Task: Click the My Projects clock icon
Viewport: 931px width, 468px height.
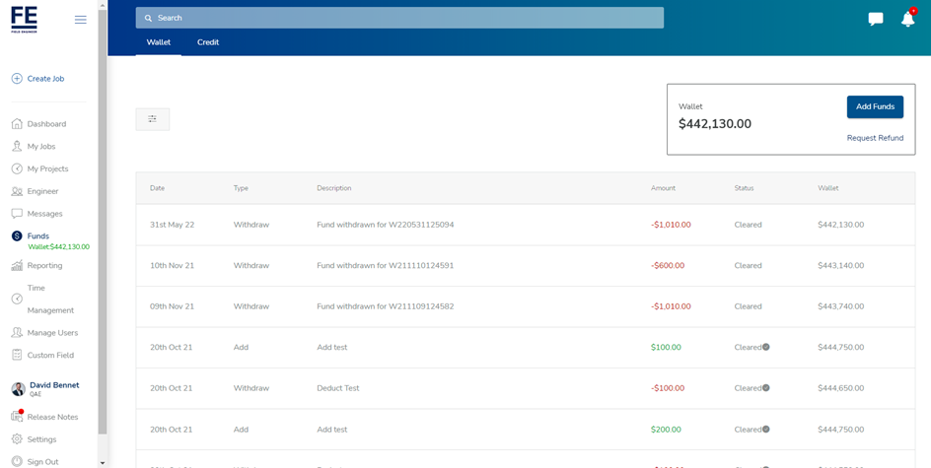Action: 17,169
